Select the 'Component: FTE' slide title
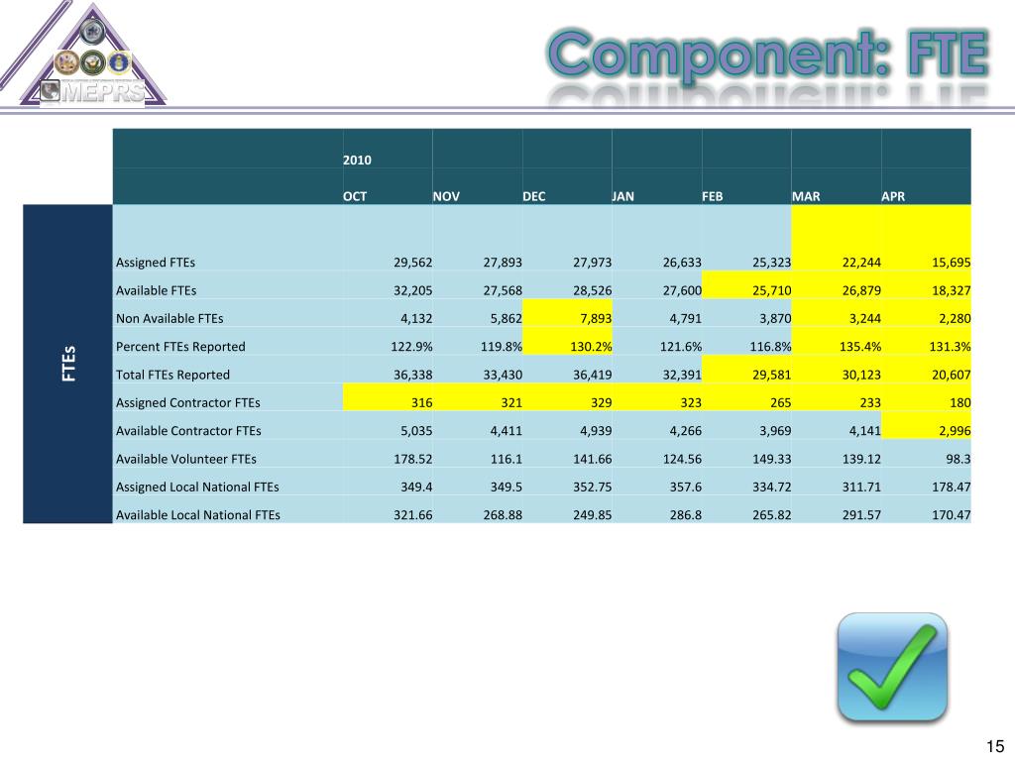Image resolution: width=1015 pixels, height=761 pixels. 768,54
